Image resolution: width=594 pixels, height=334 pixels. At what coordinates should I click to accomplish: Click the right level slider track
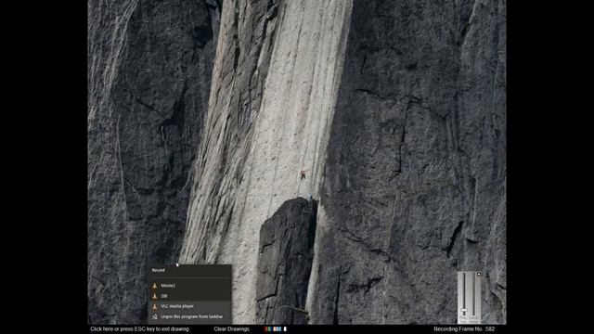click(x=473, y=294)
